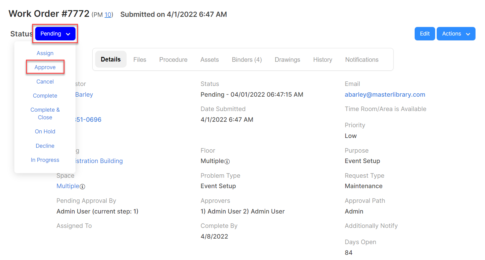
Task: Open the Procedure tab
Action: pos(173,60)
